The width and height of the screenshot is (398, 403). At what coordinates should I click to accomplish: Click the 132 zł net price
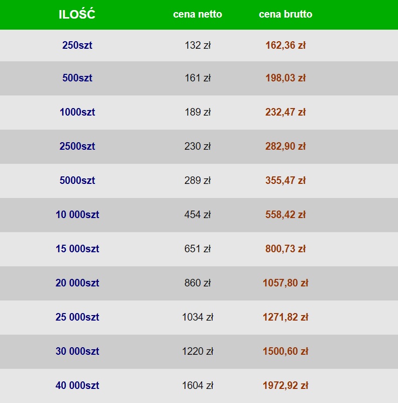pos(197,45)
